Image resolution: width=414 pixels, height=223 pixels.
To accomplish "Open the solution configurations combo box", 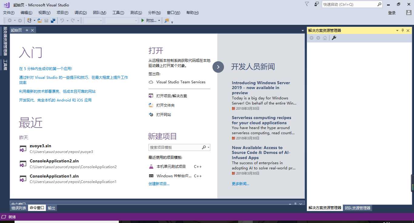I will click(x=93, y=20).
